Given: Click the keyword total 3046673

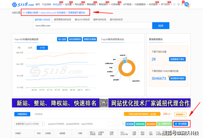Looking at the screenshot, I should tap(159, 78).
